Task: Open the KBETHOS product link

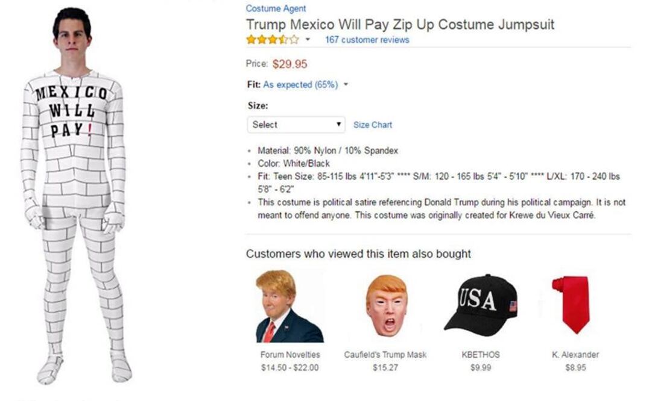Action: tap(480, 355)
